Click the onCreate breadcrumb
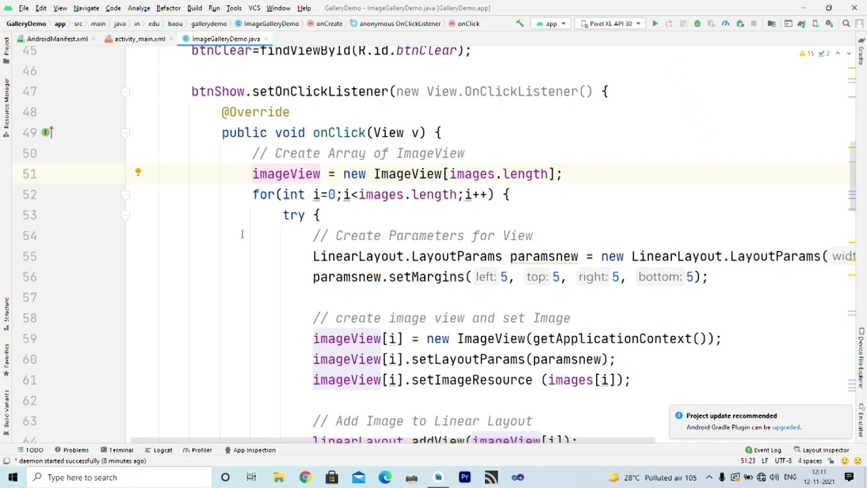Image resolution: width=867 pixels, height=488 pixels. tap(325, 24)
